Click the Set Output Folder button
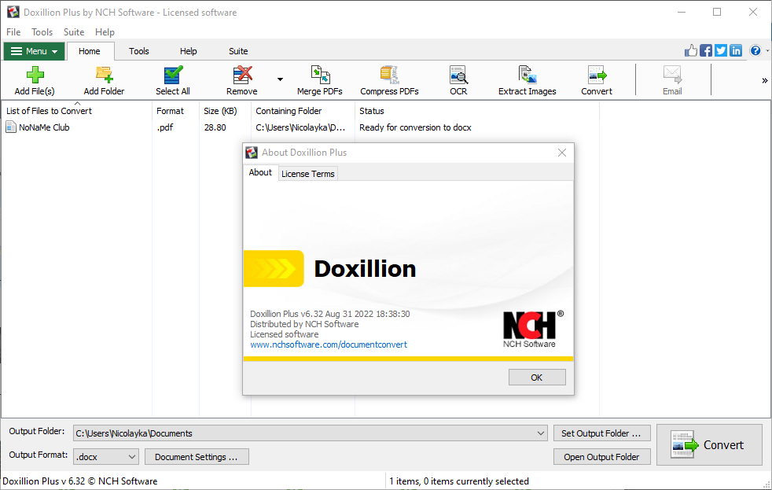 point(601,433)
